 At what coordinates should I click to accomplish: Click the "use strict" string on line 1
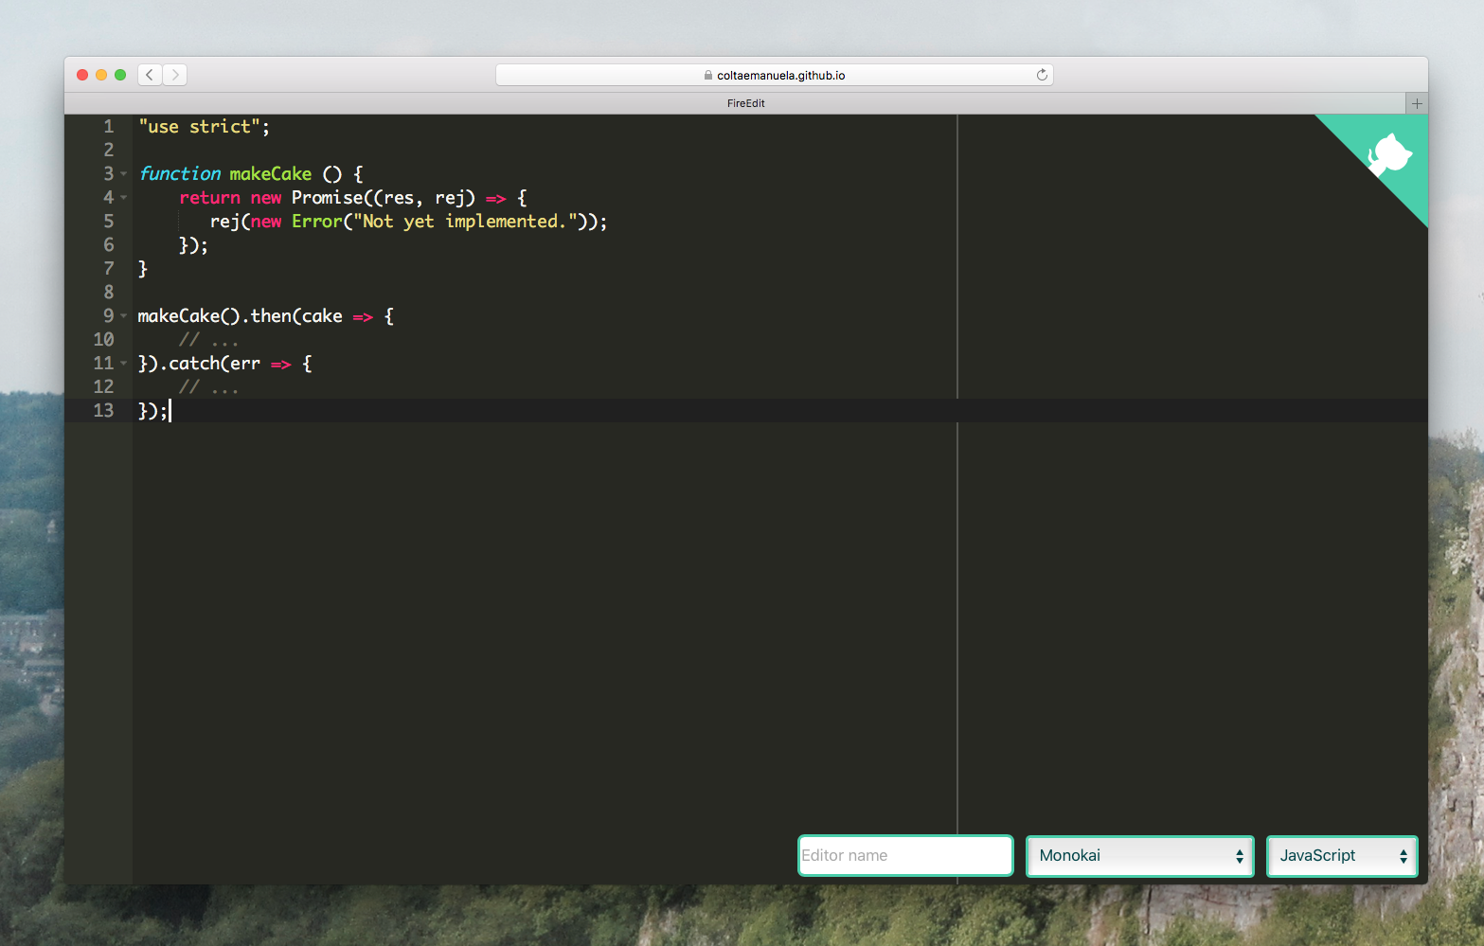pyautogui.click(x=199, y=127)
